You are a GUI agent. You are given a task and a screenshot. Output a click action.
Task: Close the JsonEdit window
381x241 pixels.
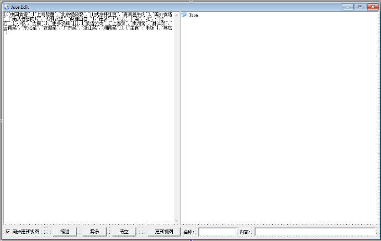tap(372, 7)
